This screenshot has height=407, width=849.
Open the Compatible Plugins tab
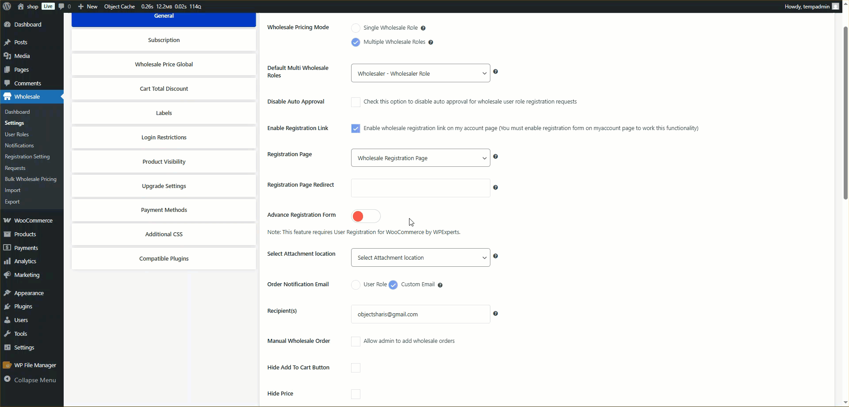point(164,258)
